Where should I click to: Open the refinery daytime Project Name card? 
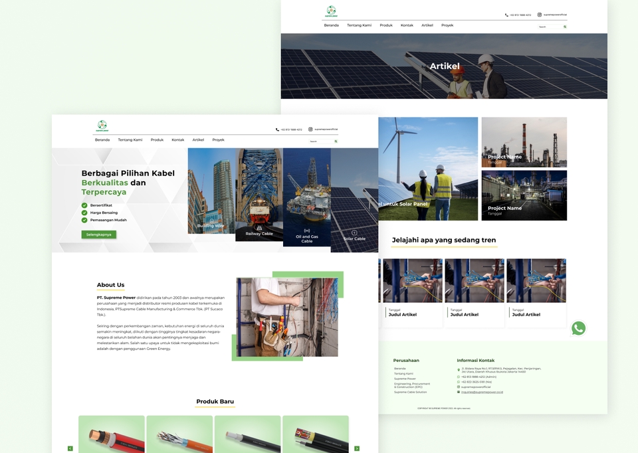524,142
